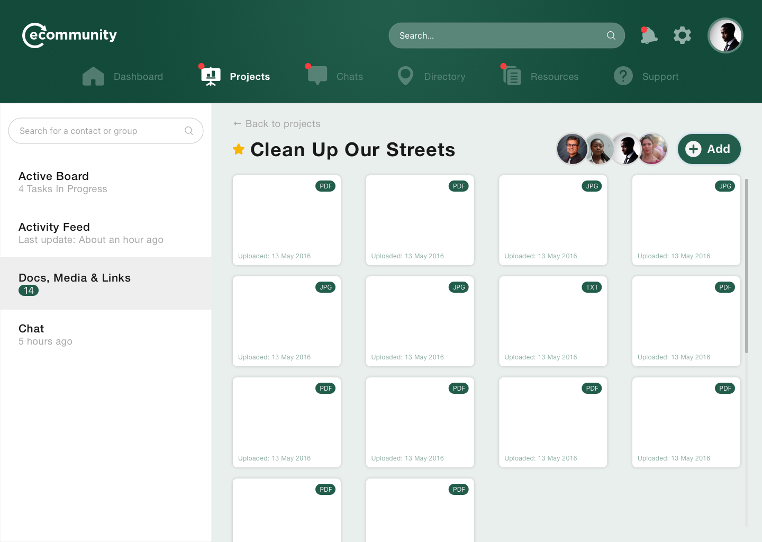Open settings via the gear icon
762x542 pixels.
[682, 35]
